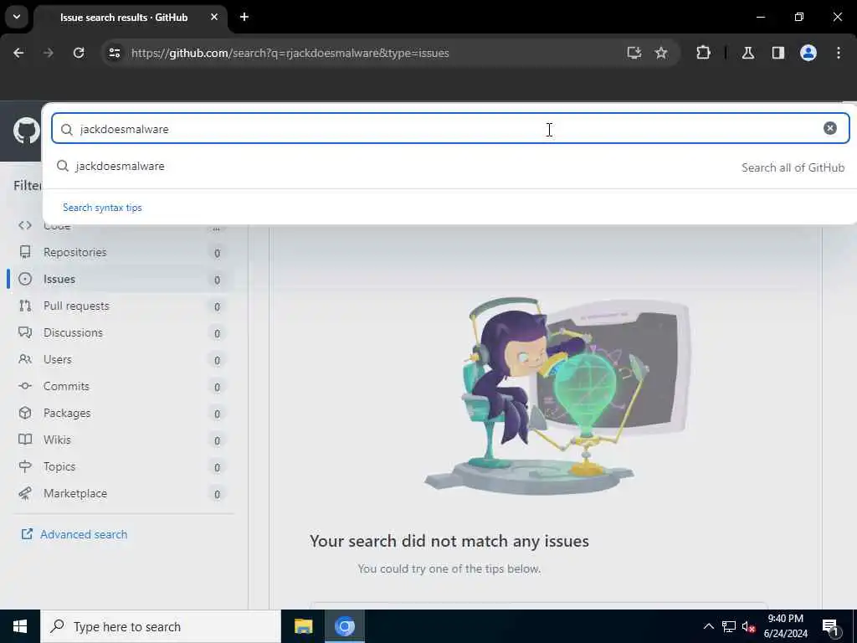857x643 pixels.
Task: Close the Issue search results tab
Action: click(214, 17)
